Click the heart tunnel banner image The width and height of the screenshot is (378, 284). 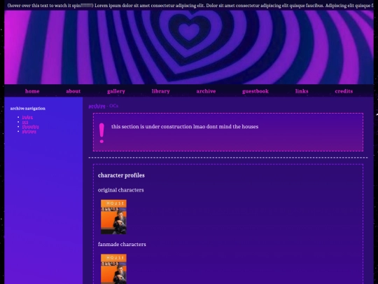pos(189,47)
